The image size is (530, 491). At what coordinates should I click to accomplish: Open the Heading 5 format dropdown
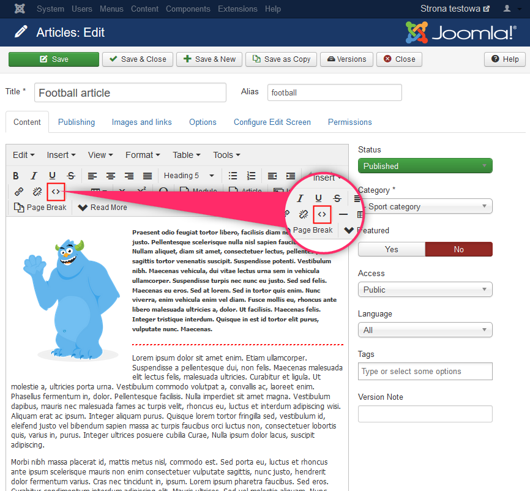point(189,176)
